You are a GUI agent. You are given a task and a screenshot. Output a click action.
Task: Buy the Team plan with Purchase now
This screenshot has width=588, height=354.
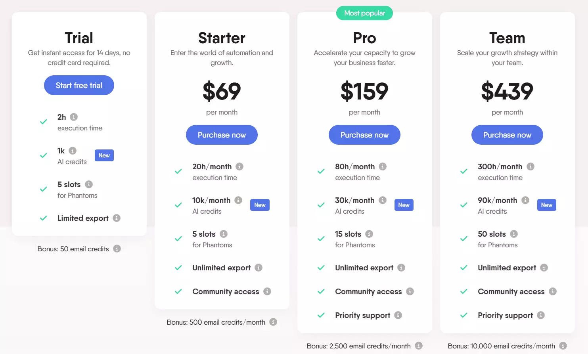click(507, 135)
